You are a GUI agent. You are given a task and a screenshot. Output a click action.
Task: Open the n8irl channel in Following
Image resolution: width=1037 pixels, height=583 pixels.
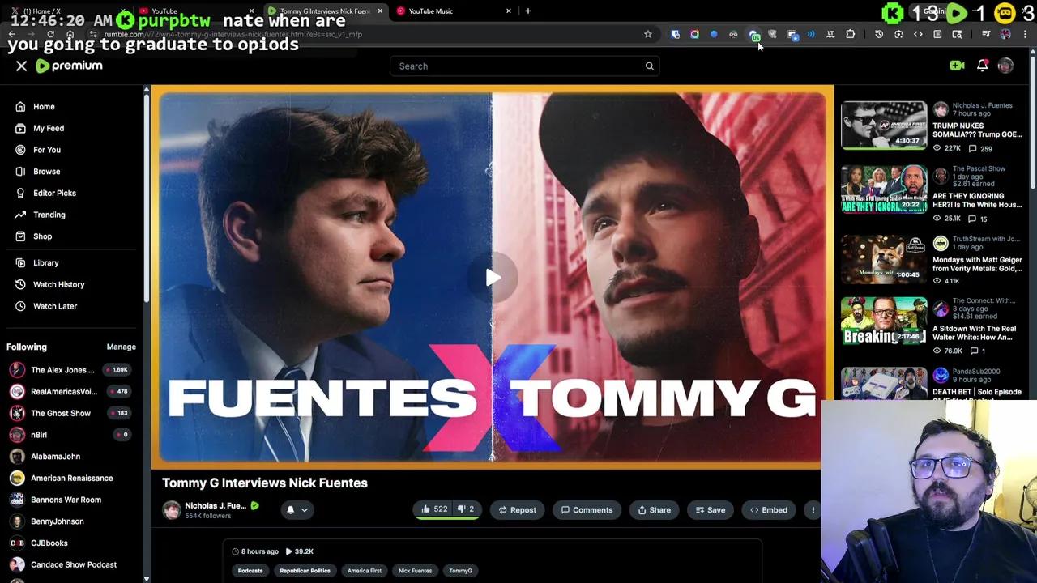39,435
